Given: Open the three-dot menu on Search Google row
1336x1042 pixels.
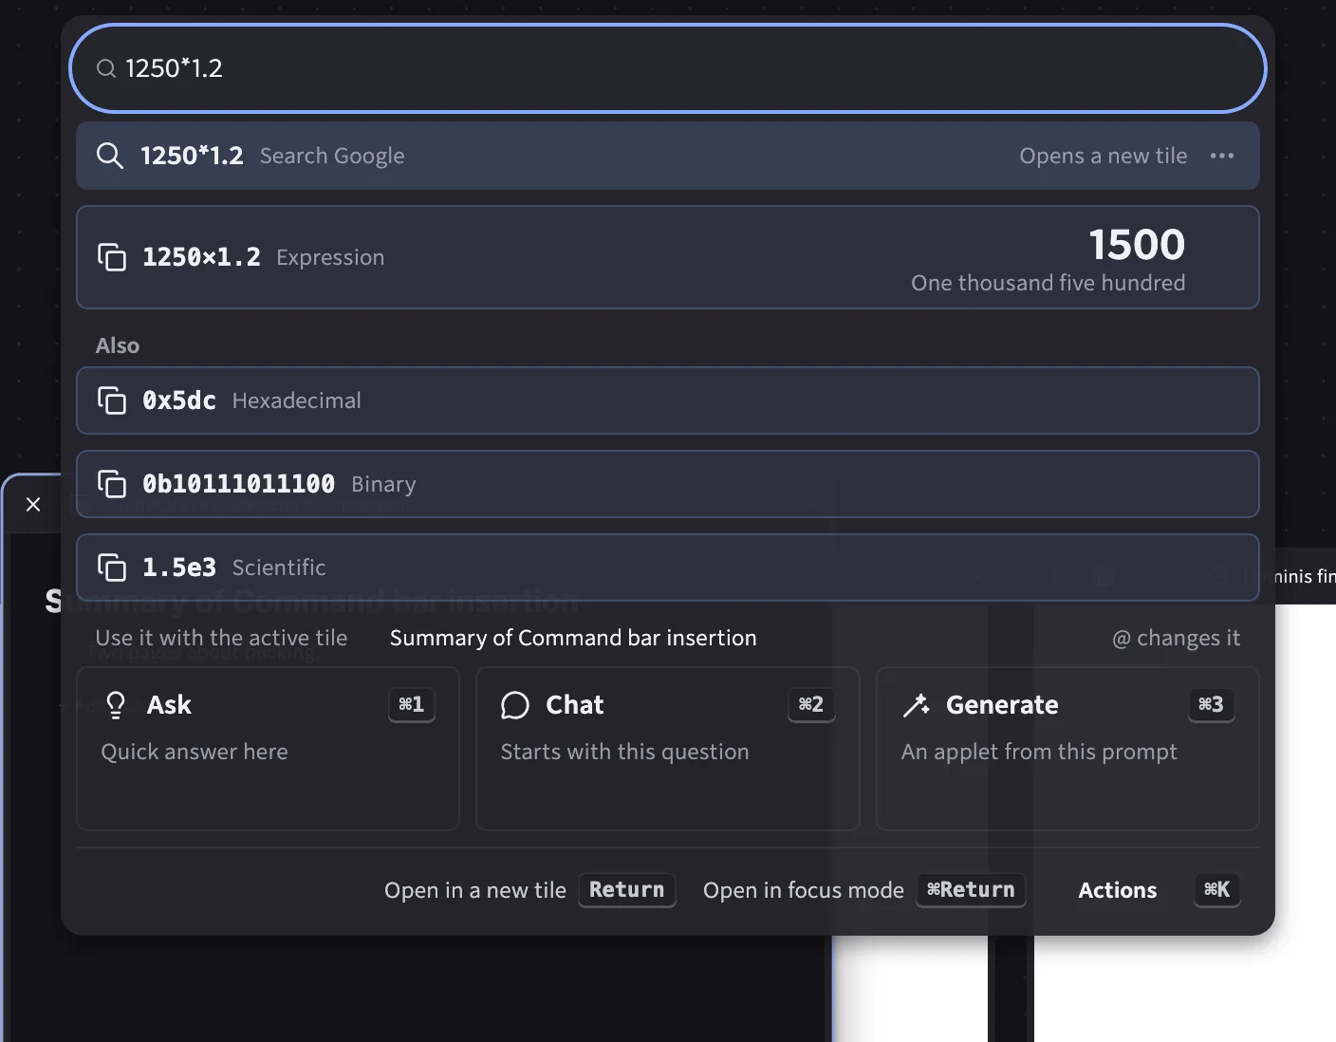Looking at the screenshot, I should [x=1222, y=156].
